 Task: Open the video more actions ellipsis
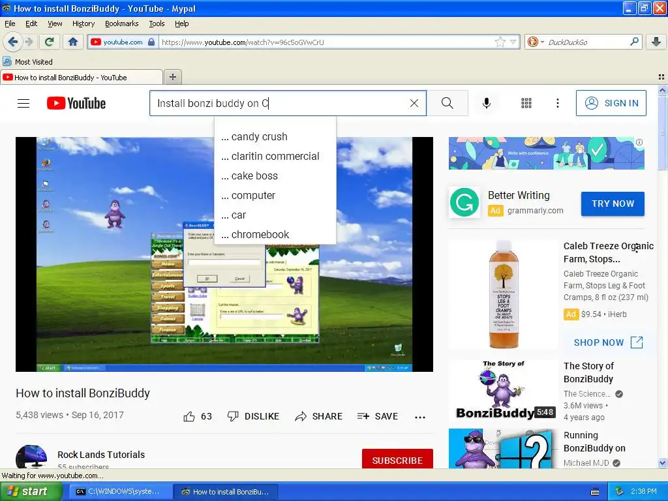click(x=420, y=417)
